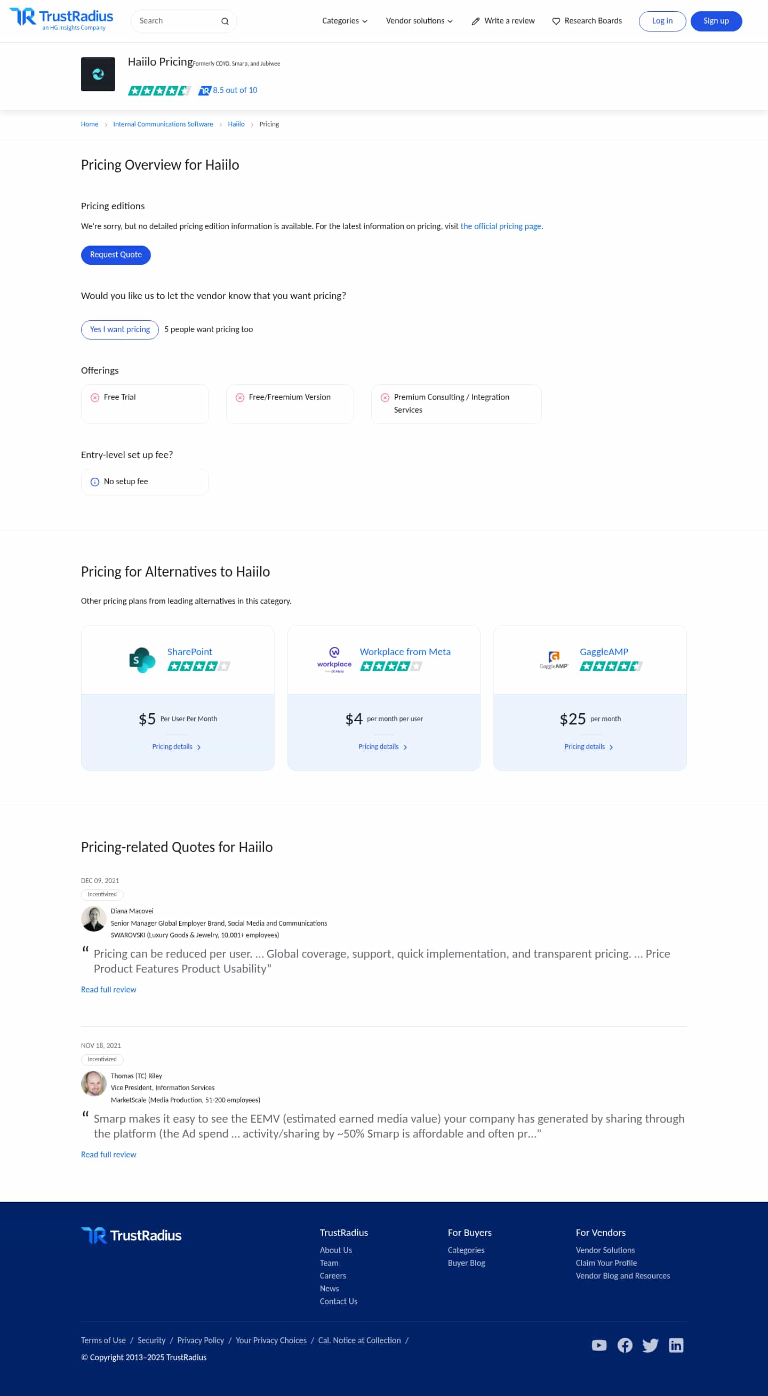
Task: Click the search magnifier icon
Action: click(x=224, y=21)
